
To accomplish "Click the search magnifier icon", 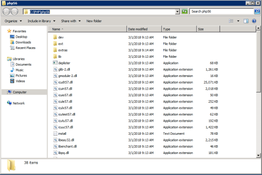I will (257, 11).
